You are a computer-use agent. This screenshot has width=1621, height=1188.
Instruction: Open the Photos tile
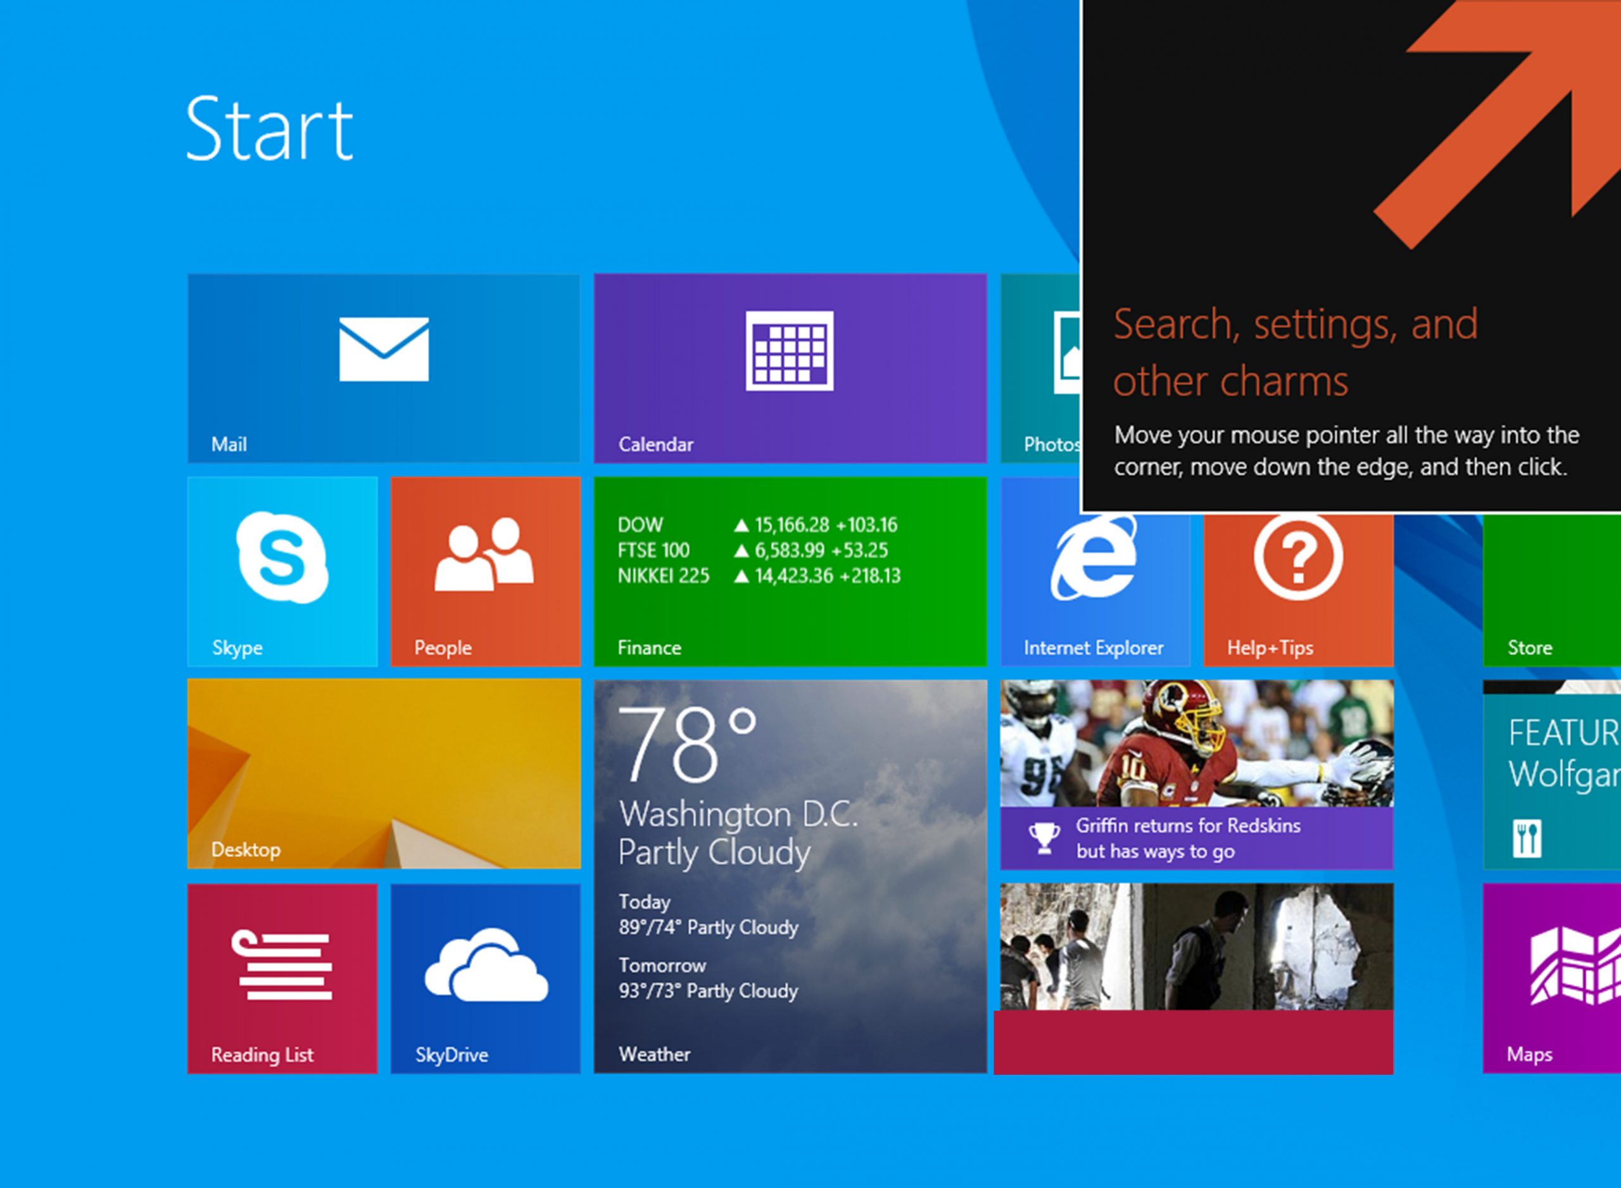[x=1041, y=367]
